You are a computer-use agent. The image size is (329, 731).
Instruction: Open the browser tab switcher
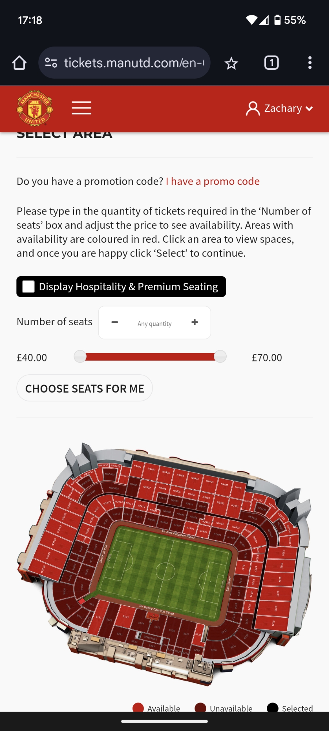pyautogui.click(x=271, y=63)
